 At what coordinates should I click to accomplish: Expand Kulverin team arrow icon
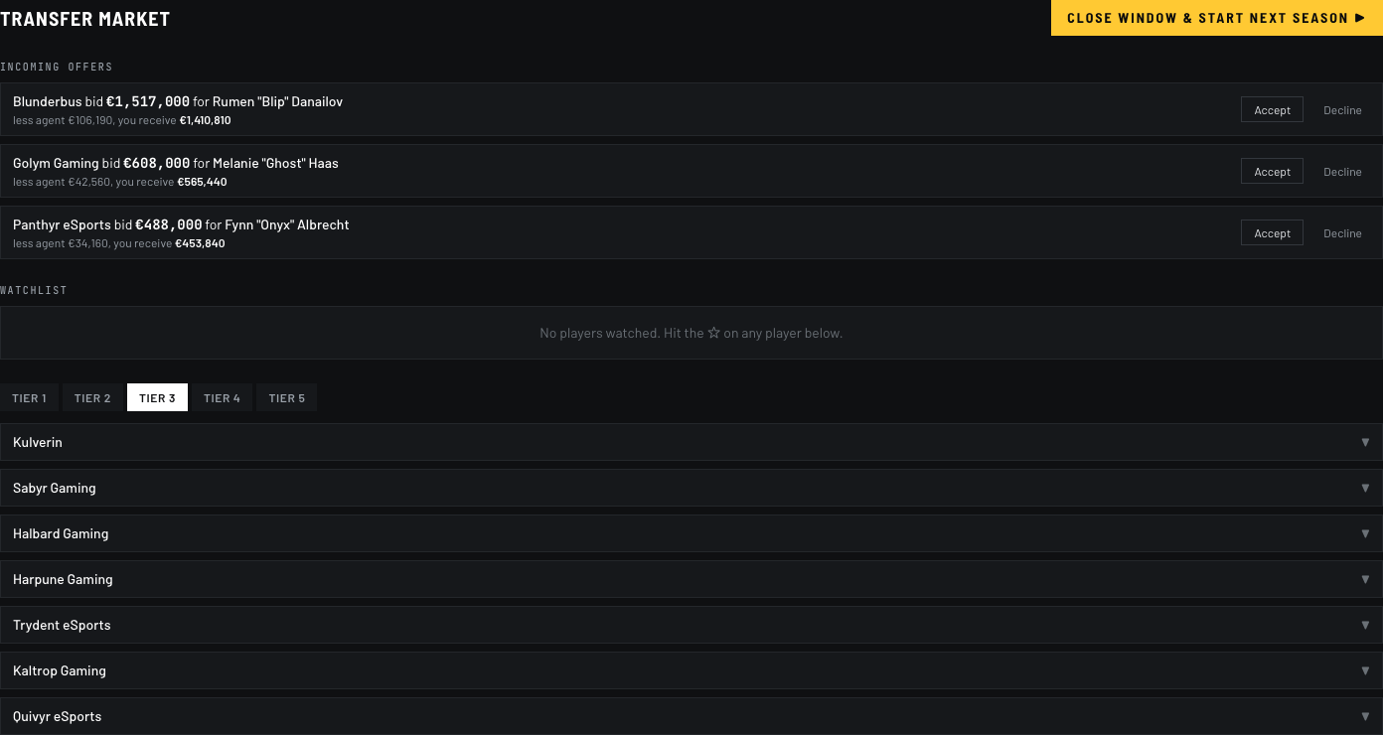click(1365, 442)
